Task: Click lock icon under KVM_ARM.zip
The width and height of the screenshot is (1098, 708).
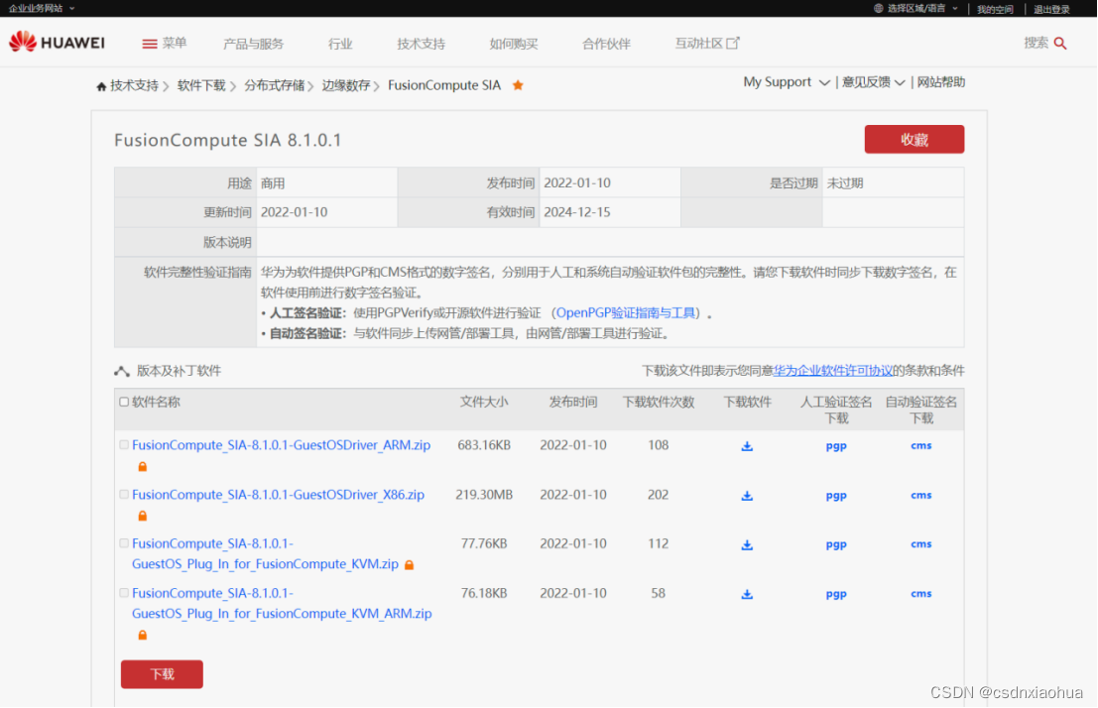Action: point(142,636)
